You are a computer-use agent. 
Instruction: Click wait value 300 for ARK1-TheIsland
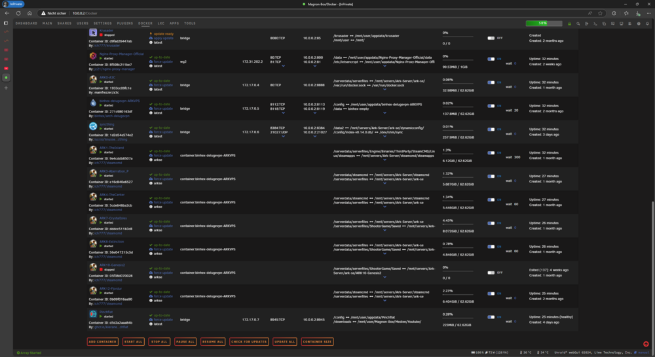pos(517,157)
